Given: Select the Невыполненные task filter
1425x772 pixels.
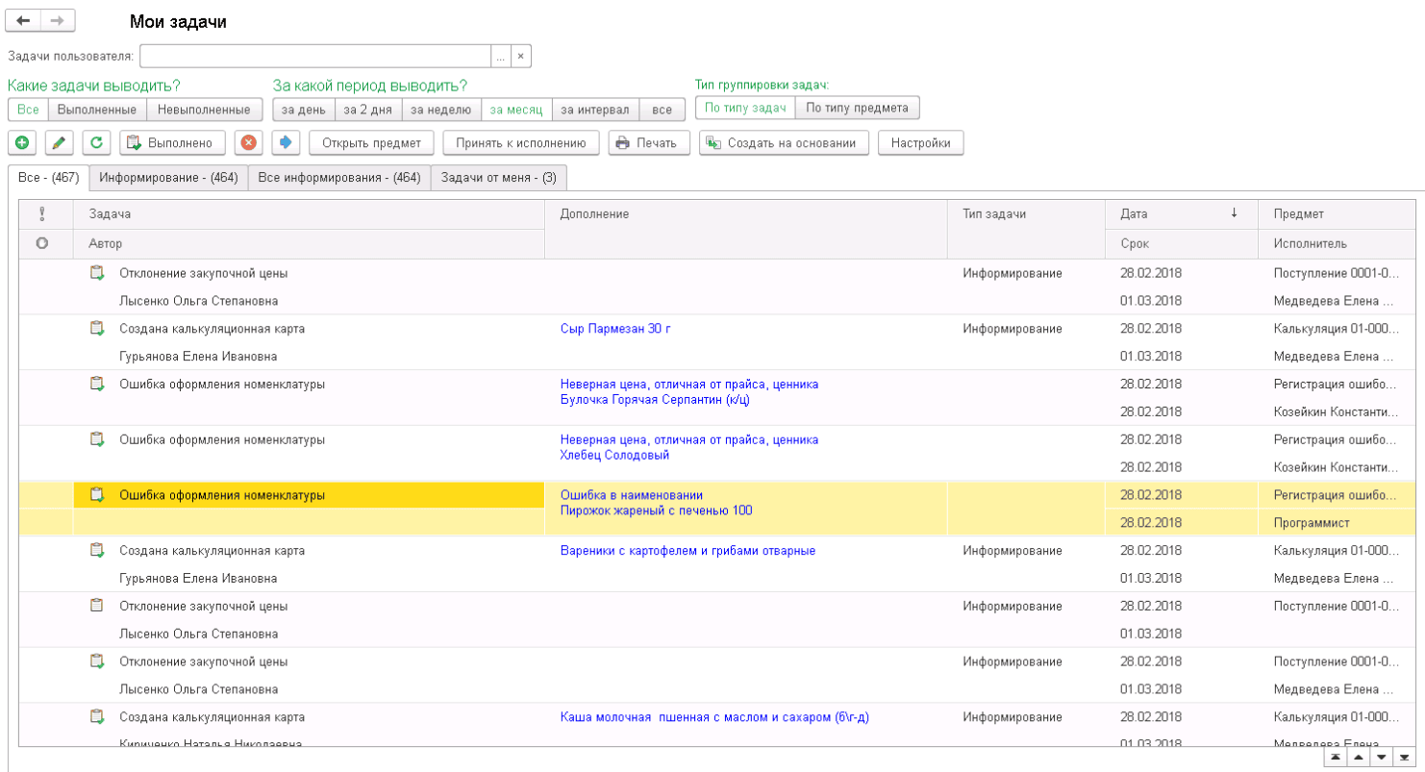Looking at the screenshot, I should point(205,109).
